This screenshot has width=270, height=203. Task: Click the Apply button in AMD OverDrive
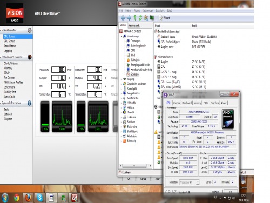(158, 179)
